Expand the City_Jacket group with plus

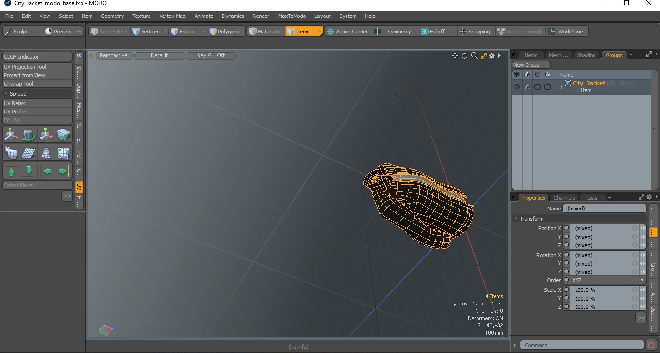click(561, 87)
